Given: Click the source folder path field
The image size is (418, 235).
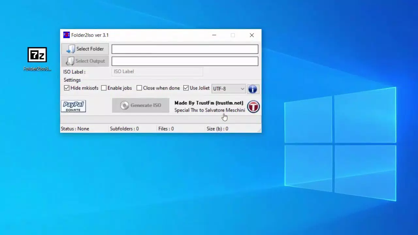Looking at the screenshot, I should 185,49.
